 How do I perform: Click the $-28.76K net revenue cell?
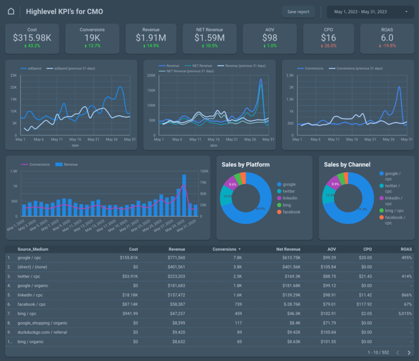292,304
